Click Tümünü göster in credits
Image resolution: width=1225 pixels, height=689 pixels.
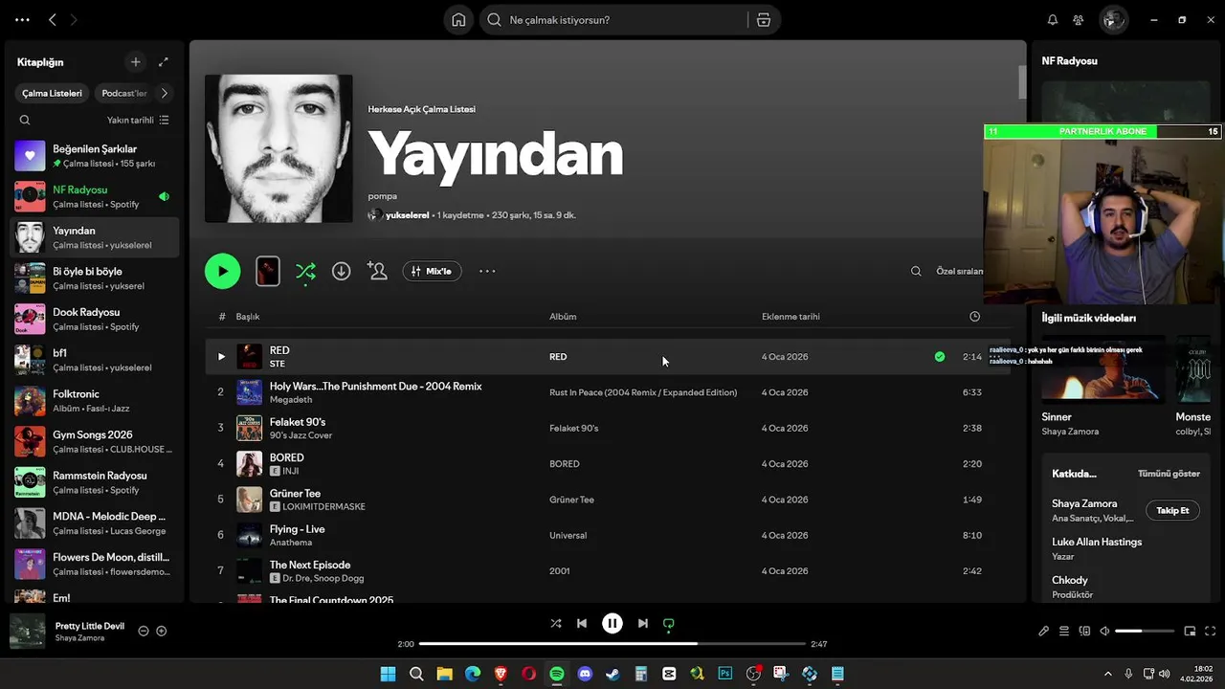point(1169,474)
